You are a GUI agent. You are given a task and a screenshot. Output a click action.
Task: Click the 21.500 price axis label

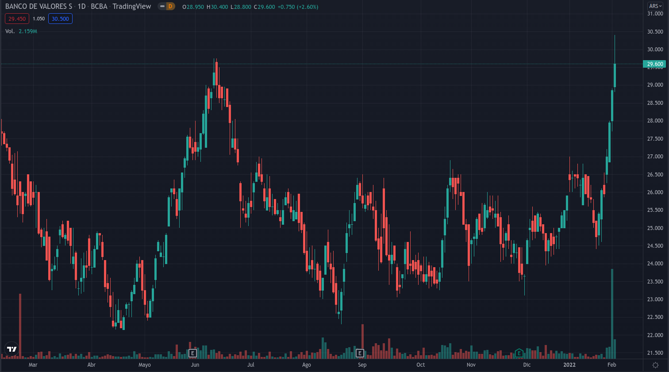(655, 353)
